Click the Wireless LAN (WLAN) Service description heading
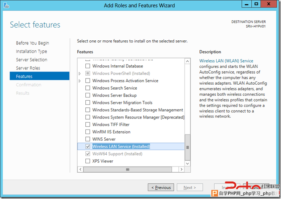 226,61
